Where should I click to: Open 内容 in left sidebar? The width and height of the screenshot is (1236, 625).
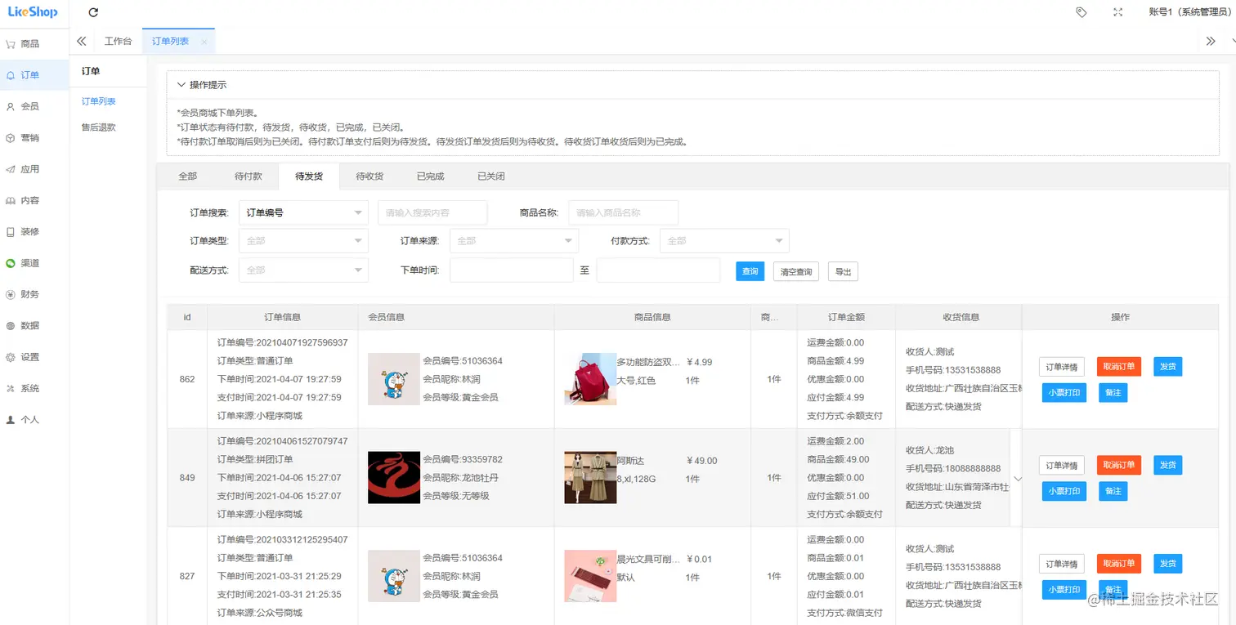pyautogui.click(x=34, y=200)
